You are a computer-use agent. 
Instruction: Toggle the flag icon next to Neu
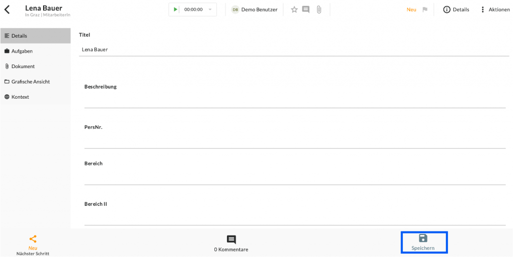pyautogui.click(x=425, y=10)
